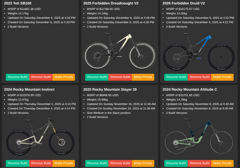Remove the Rocky Mountain Slayer 29 build
The image size is (240, 168).
120,163
